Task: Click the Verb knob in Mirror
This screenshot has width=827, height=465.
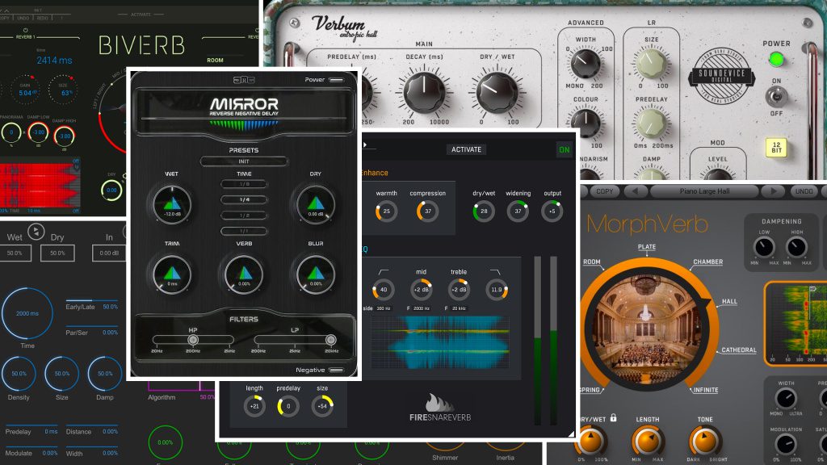Action: click(x=244, y=274)
